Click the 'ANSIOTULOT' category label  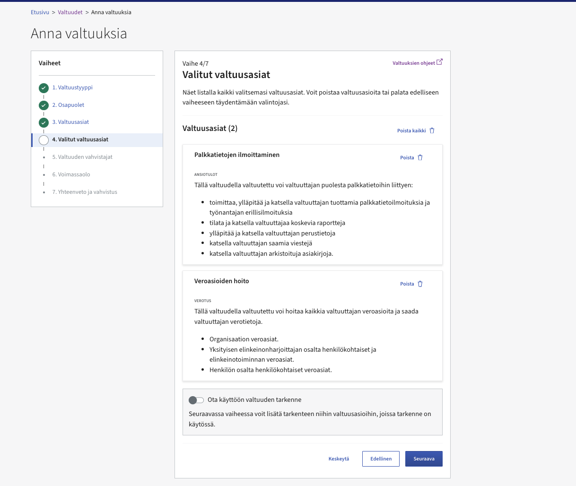pyautogui.click(x=206, y=174)
